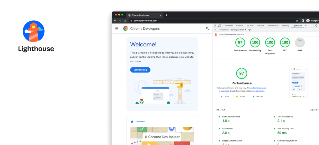Click the Welcome! heading

tap(143, 44)
